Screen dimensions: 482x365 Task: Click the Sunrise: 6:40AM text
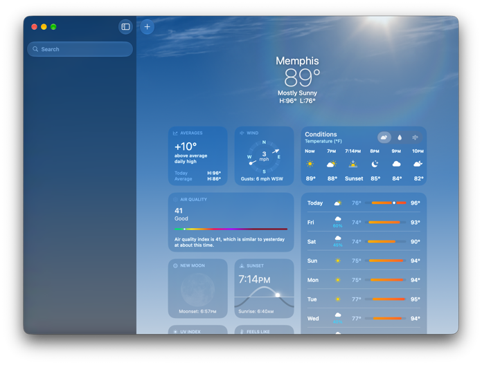point(256,311)
